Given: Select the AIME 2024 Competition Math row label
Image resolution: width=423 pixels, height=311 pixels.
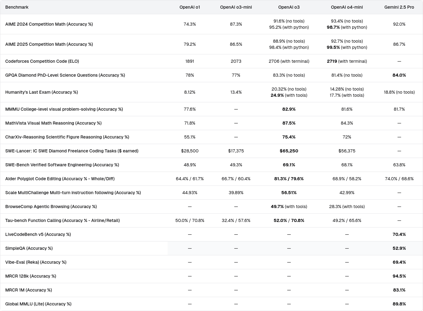Looking at the screenshot, I should pos(49,24).
